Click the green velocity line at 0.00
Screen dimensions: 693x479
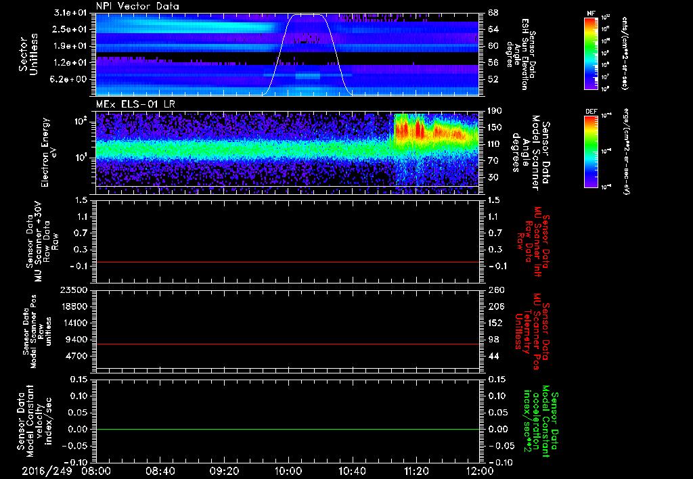pyautogui.click(x=288, y=429)
